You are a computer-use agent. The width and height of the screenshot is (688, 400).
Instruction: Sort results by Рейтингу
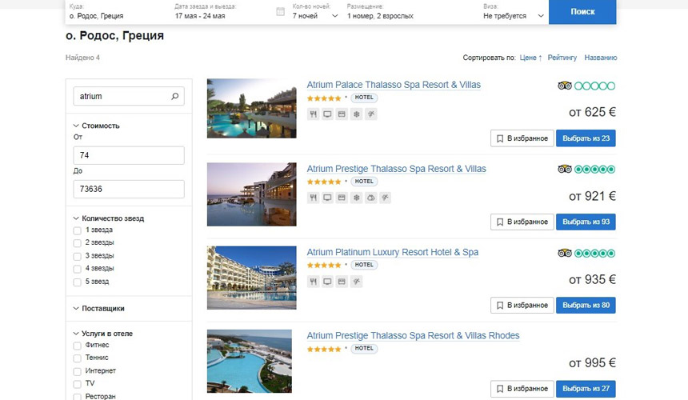562,58
